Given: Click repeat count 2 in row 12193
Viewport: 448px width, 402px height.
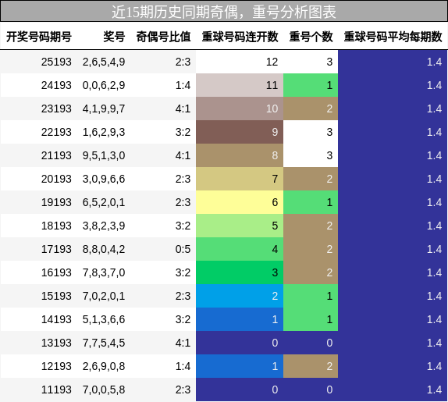Looking at the screenshot, I should [311, 366].
